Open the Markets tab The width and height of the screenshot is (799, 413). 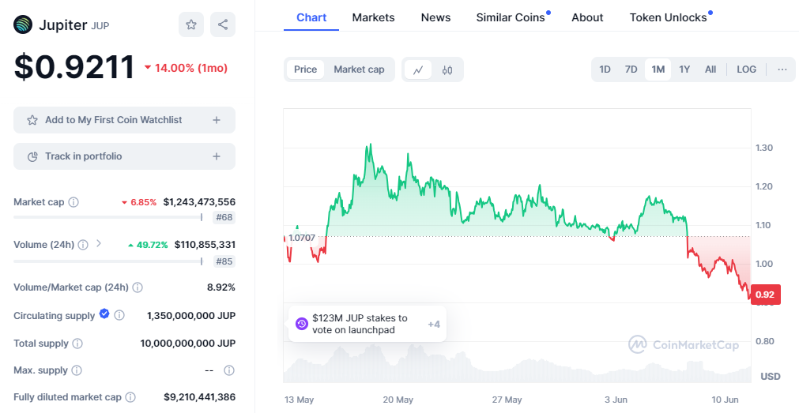click(373, 17)
